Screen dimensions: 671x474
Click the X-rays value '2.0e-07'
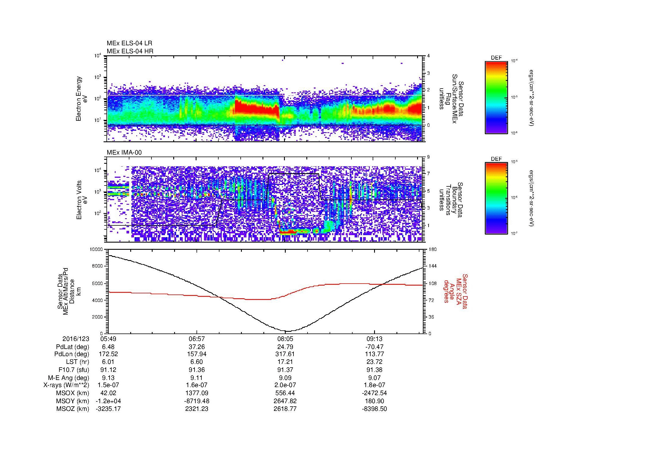tap(285, 385)
